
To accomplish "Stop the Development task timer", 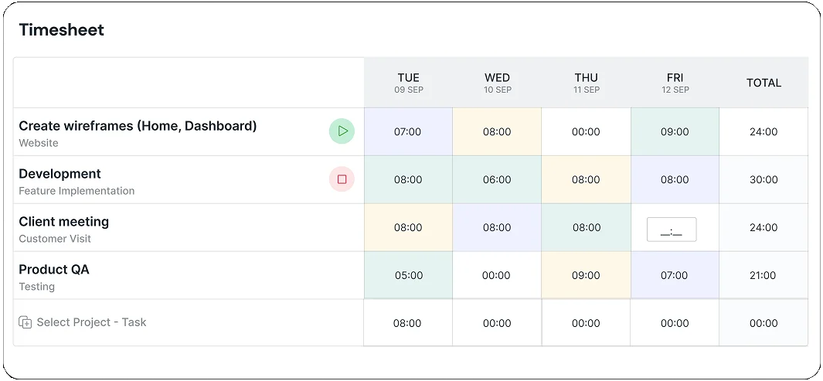I will click(342, 179).
